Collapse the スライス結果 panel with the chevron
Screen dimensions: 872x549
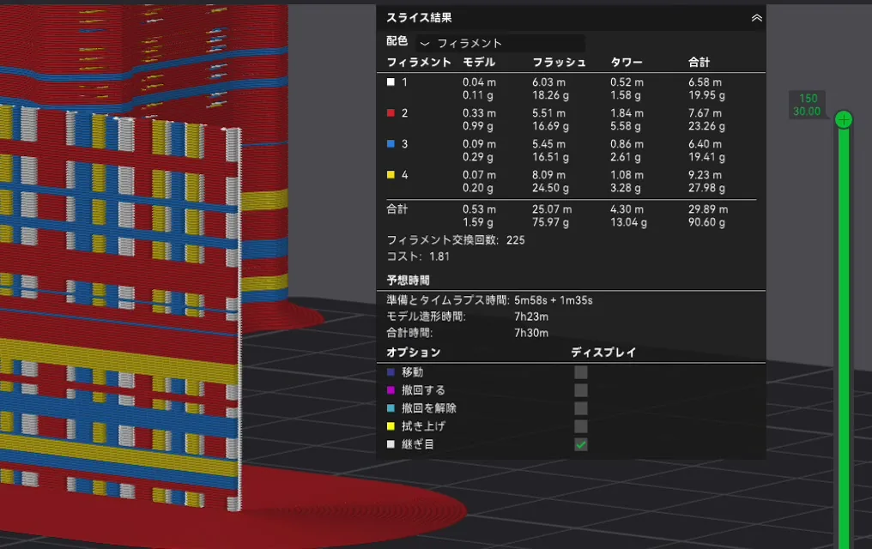(756, 18)
